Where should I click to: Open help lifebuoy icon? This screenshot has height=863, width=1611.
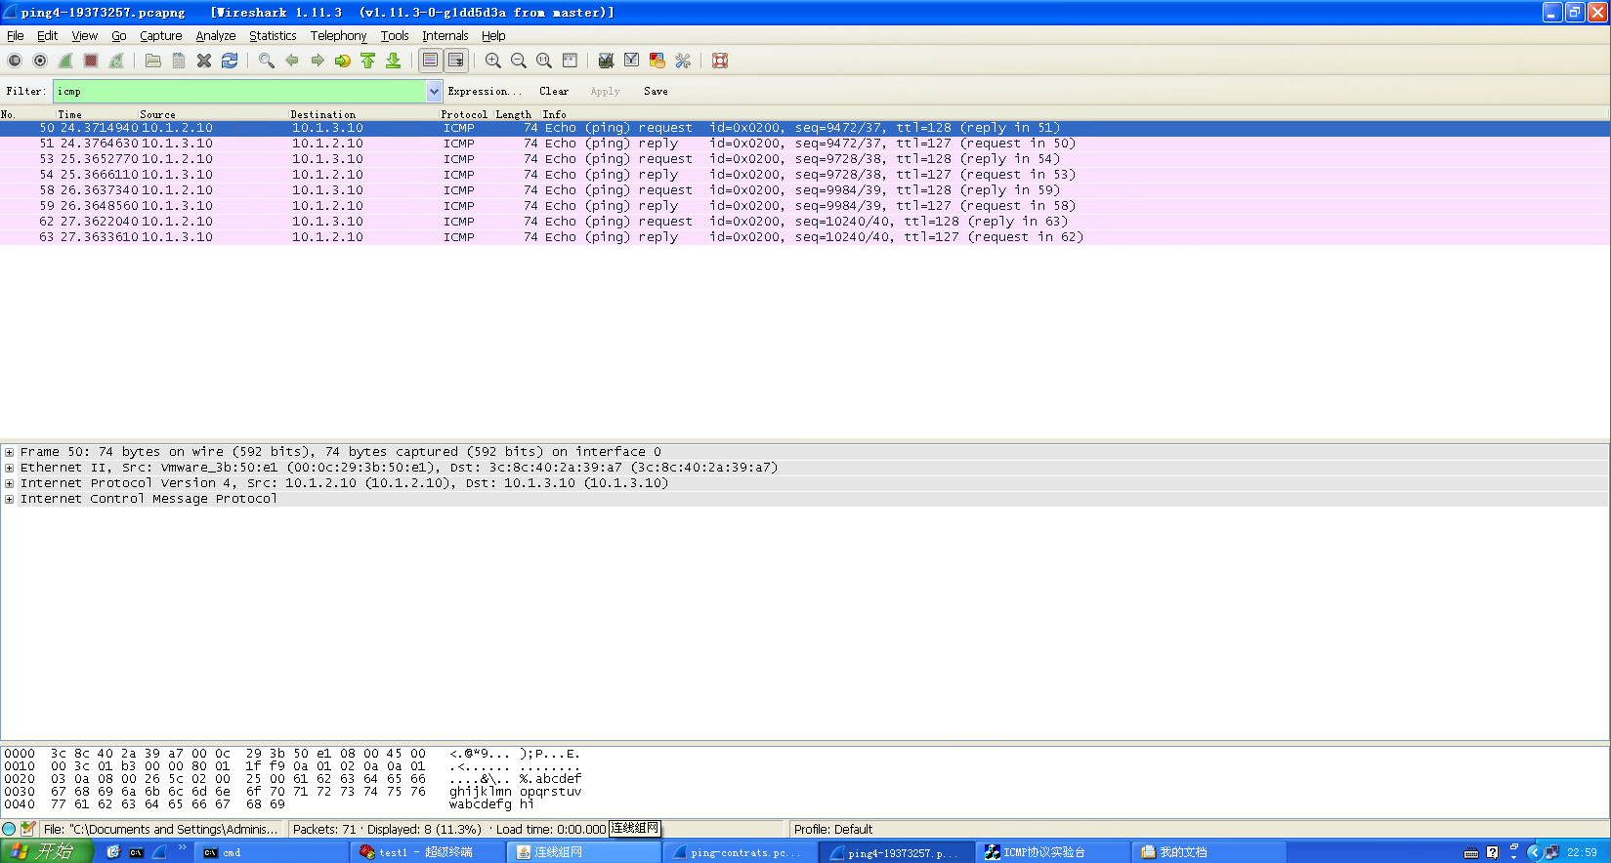[720, 61]
